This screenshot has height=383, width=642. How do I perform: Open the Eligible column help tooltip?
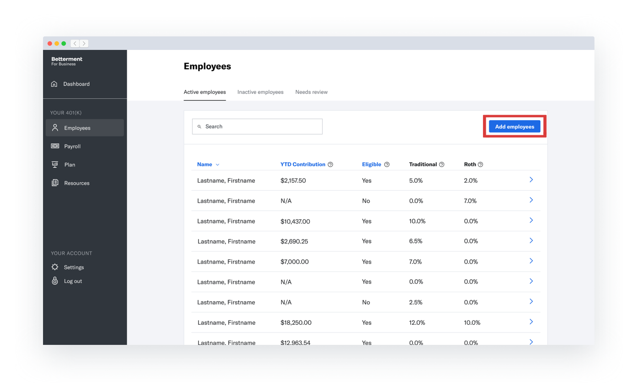pyautogui.click(x=387, y=164)
